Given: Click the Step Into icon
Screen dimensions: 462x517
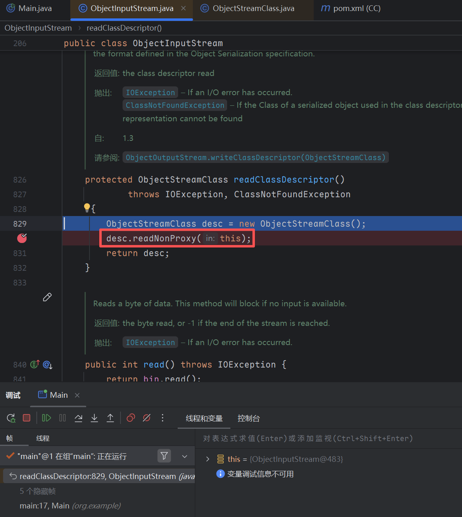Looking at the screenshot, I should pos(94,418).
